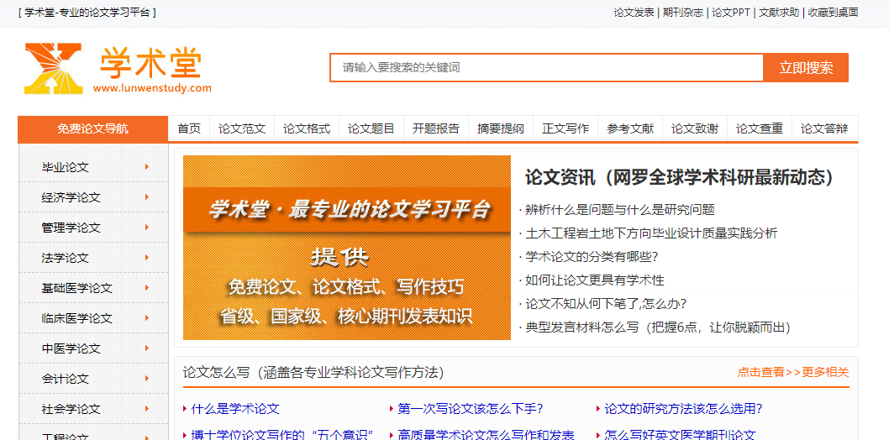This screenshot has height=440, width=889.
Task: Select 论文查重 from the navigation bar
Action: pos(760,128)
